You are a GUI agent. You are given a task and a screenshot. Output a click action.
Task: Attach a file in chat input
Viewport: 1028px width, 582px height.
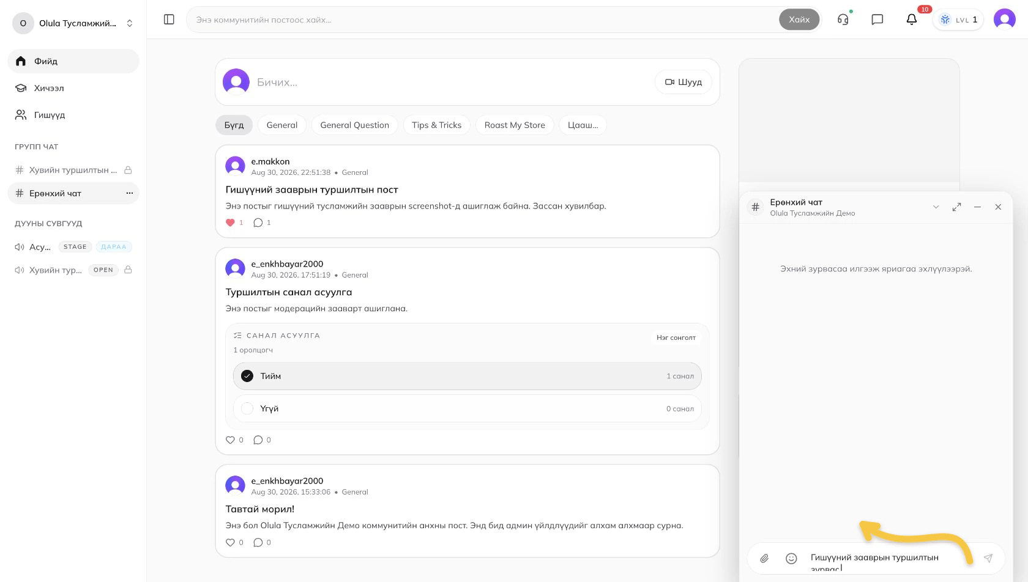tap(765, 558)
